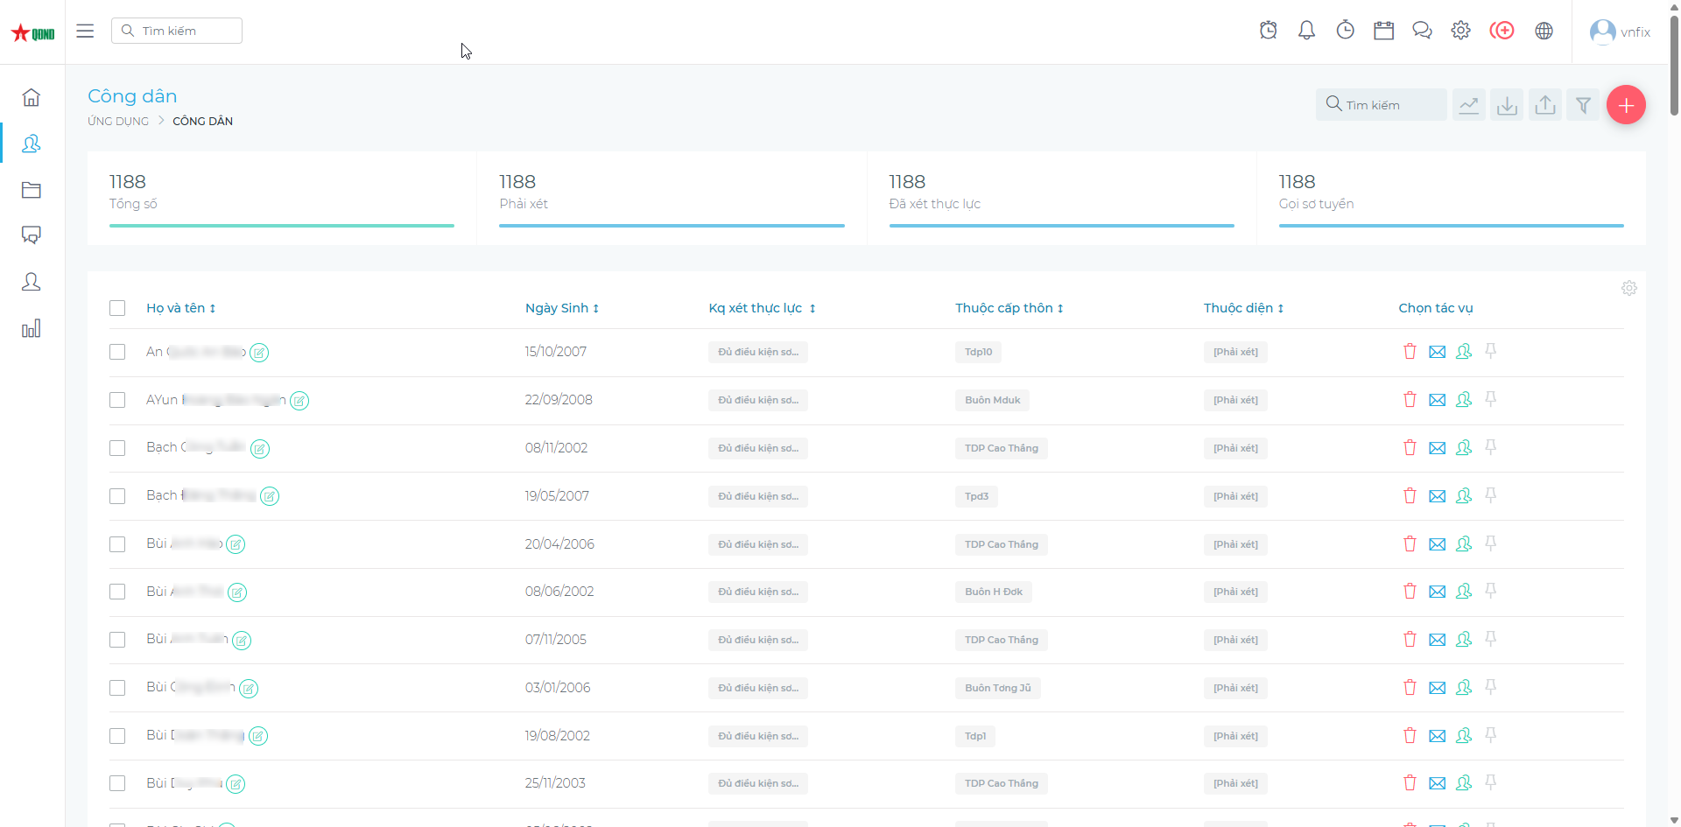The width and height of the screenshot is (1681, 827).
Task: Check the row born 20/04/2006
Action: pyautogui.click(x=117, y=544)
